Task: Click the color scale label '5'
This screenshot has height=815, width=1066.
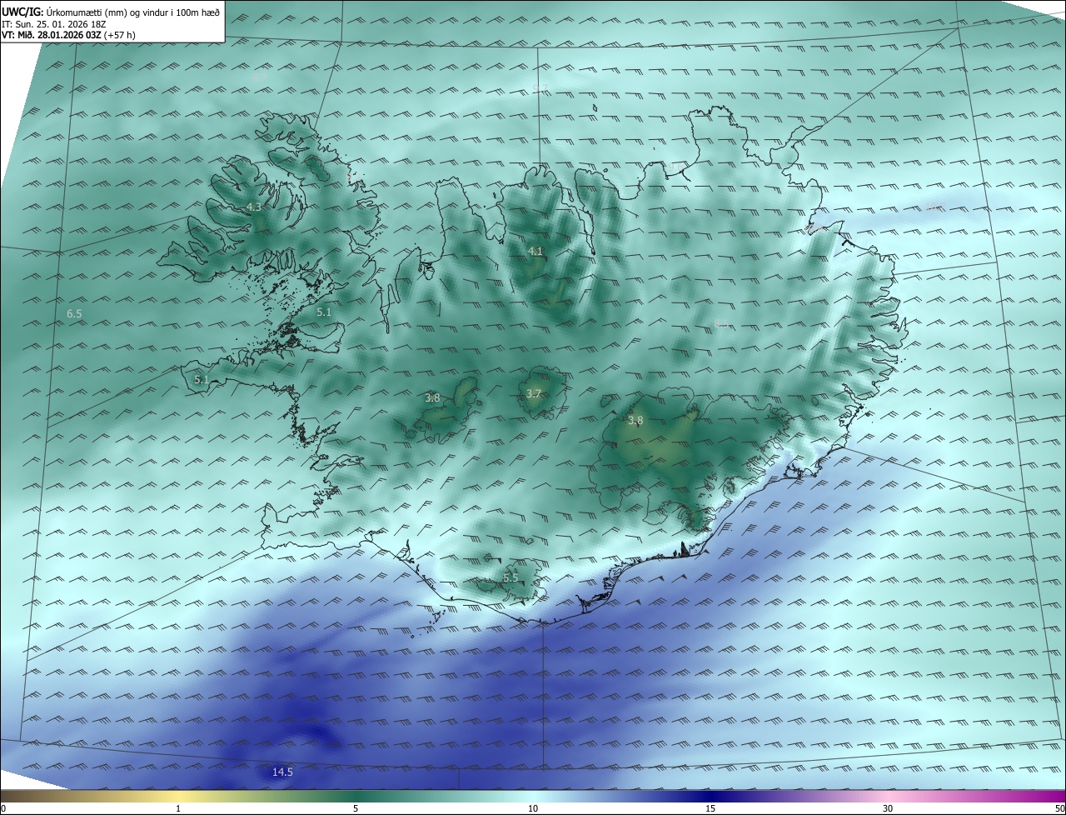Action: [x=356, y=808]
